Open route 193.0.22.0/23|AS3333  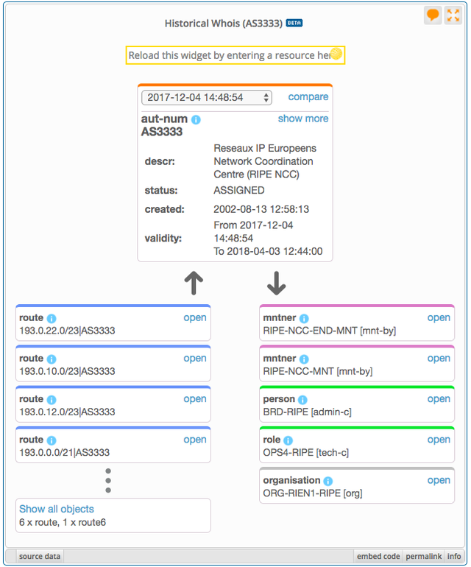point(195,317)
